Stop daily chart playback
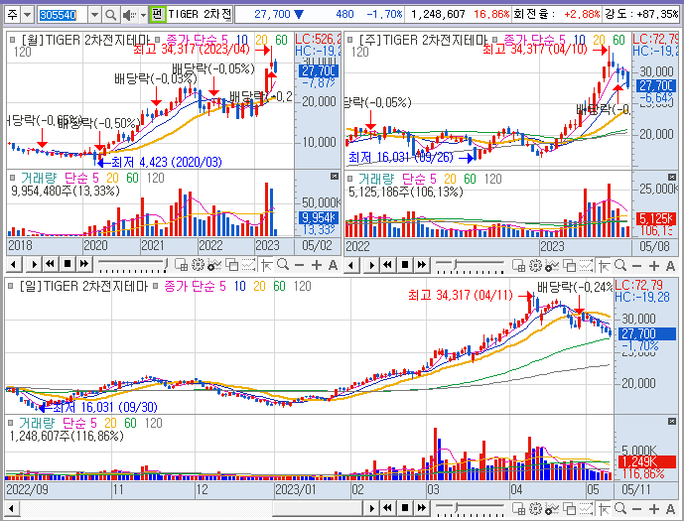The height and width of the screenshot is (521, 684). tap(405, 508)
